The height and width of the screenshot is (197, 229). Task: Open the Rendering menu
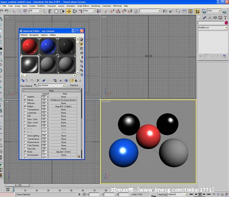pyautogui.click(x=95, y=6)
